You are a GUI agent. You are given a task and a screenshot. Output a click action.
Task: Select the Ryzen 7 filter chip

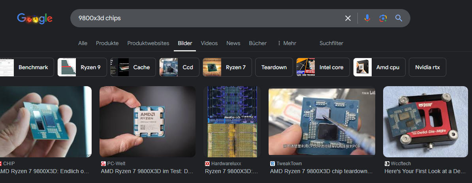point(227,67)
